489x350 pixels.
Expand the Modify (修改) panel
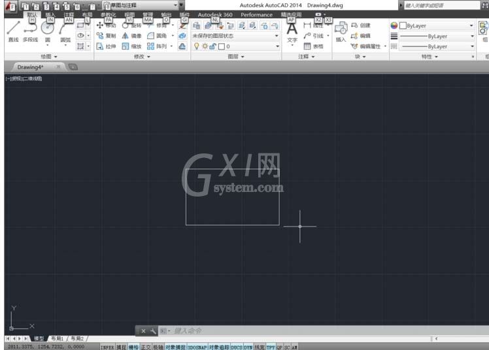[142, 56]
